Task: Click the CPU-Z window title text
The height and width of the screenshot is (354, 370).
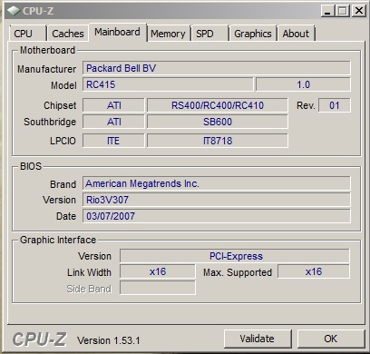Action: click(38, 11)
